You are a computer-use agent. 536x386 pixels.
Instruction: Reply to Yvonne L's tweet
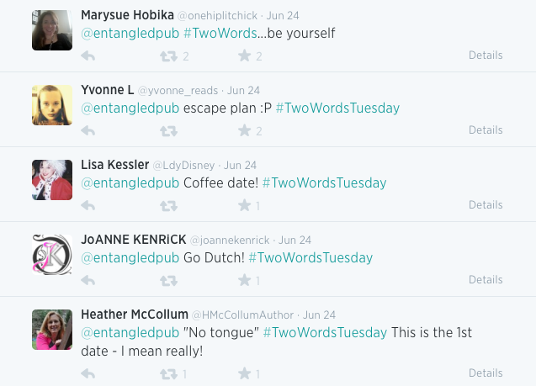pos(88,130)
